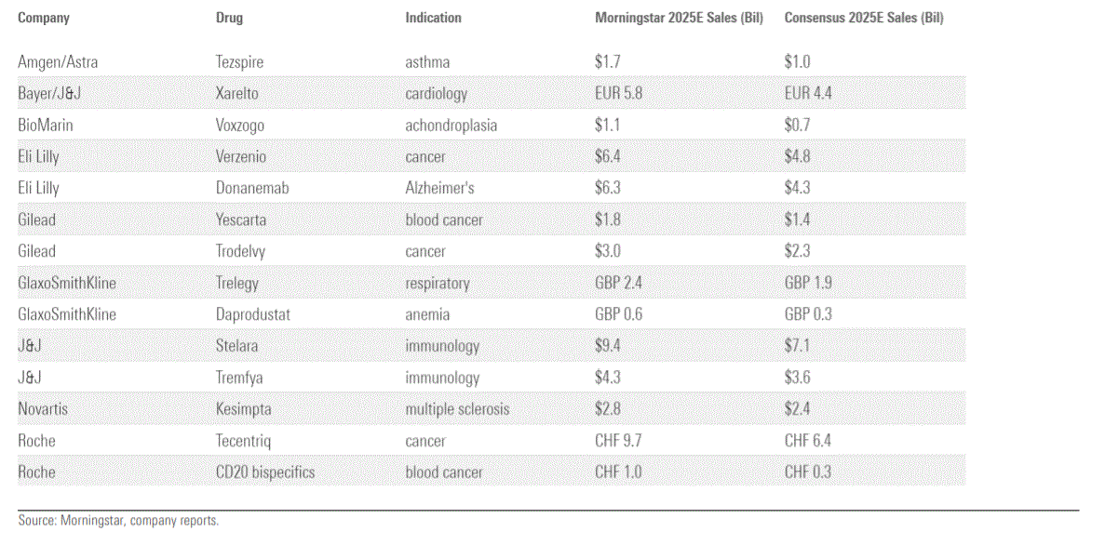Select the Xarelto drug name

click(236, 94)
